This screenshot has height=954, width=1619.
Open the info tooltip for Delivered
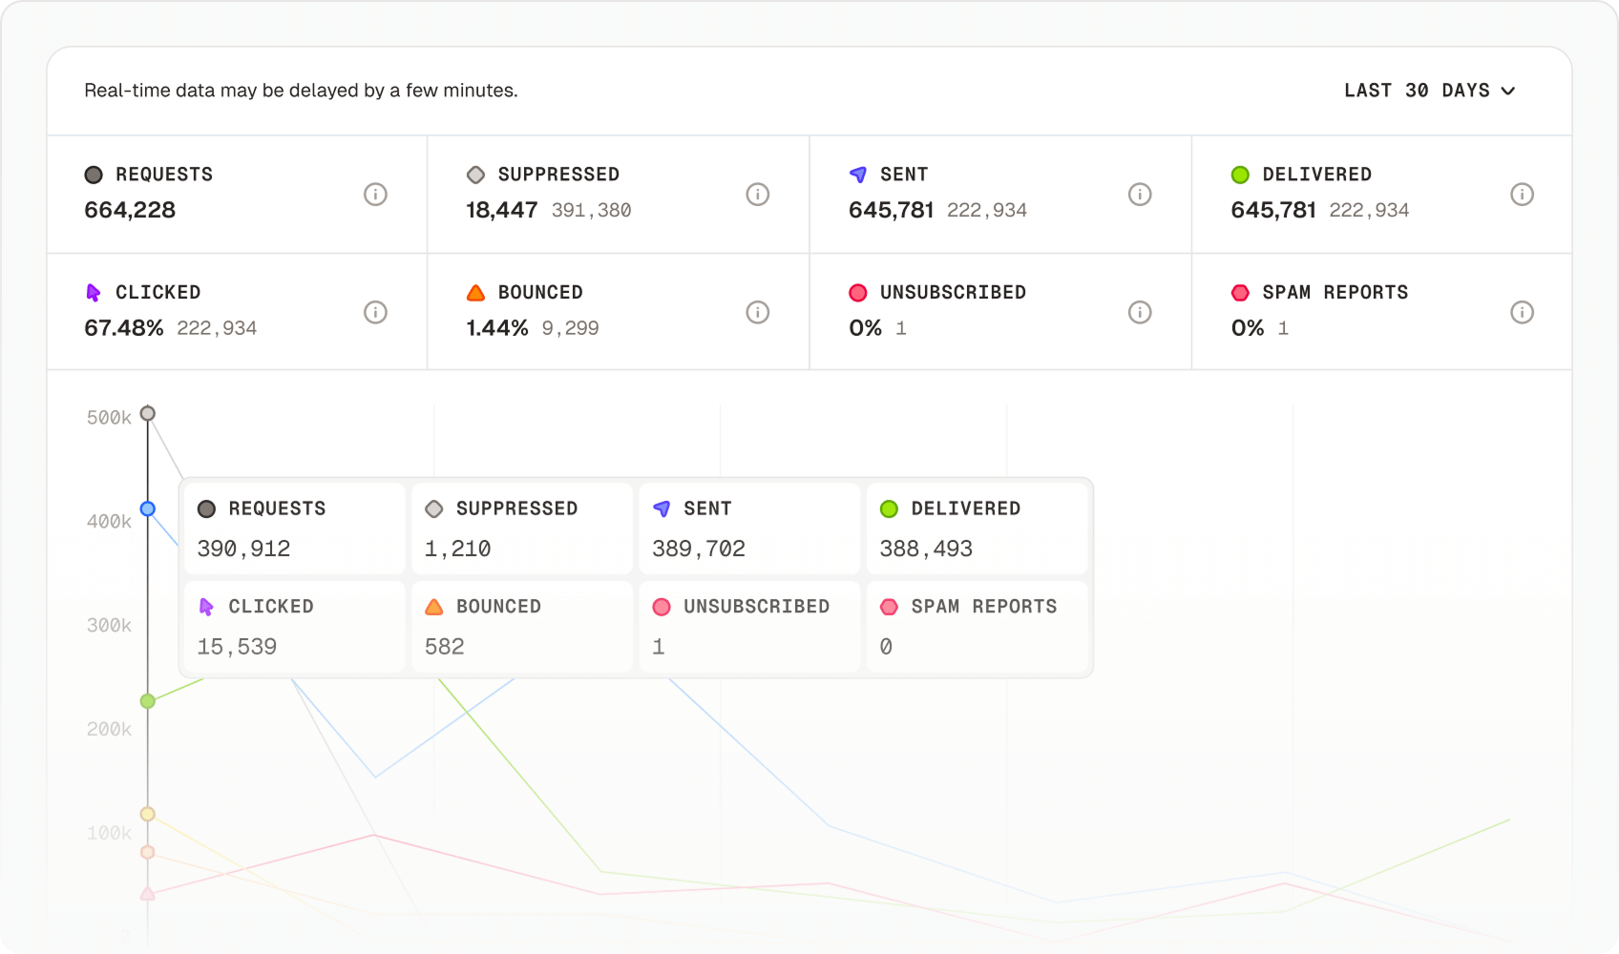click(1523, 194)
